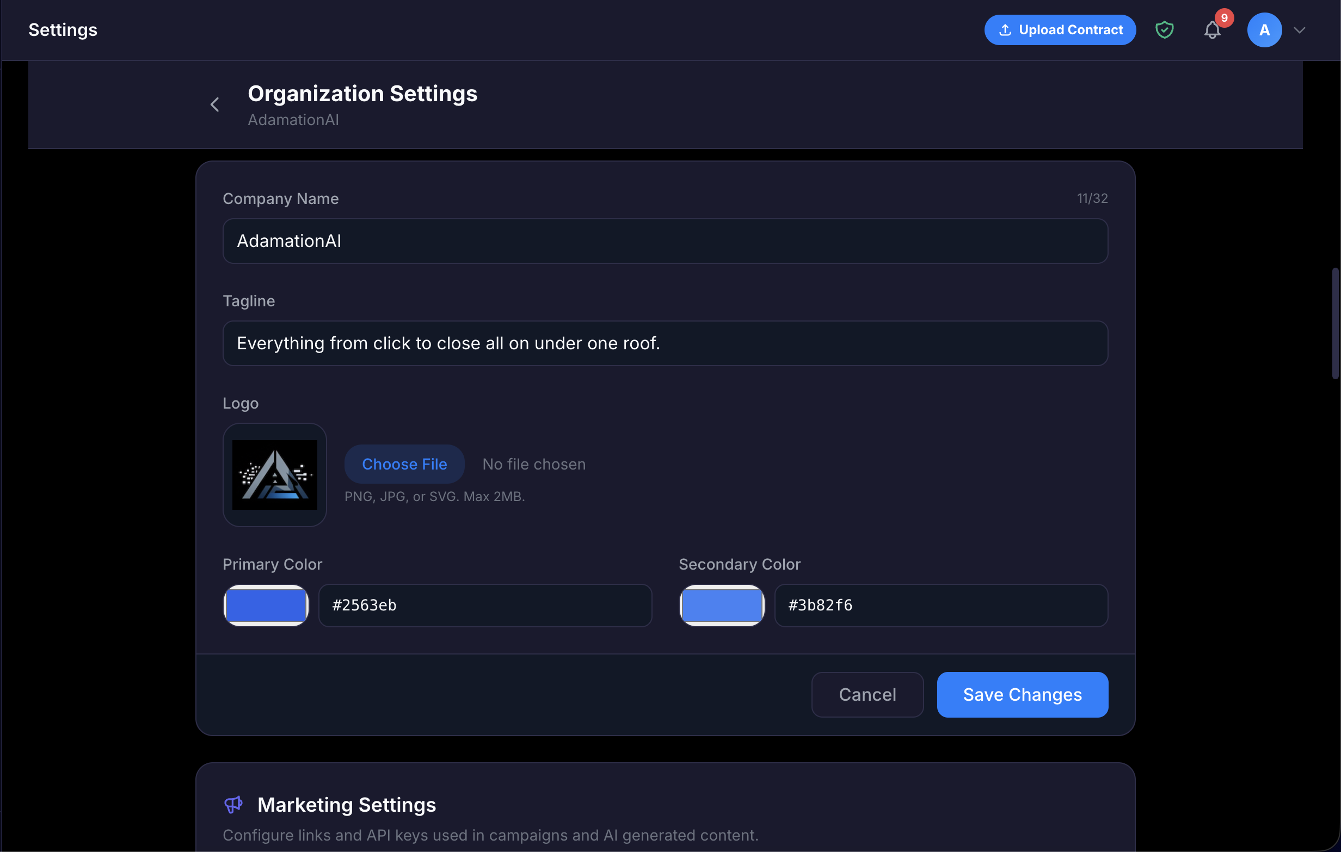This screenshot has height=852, width=1341.
Task: Click the upload icon inside Upload Contract
Action: 1006,29
